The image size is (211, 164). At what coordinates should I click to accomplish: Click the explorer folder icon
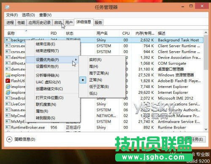tap(8, 75)
